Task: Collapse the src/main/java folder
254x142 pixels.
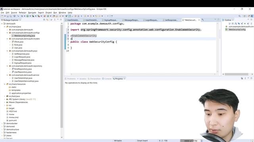Action: [4, 27]
